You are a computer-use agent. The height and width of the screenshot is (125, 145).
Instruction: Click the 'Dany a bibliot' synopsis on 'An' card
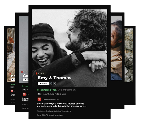pyautogui.click(x=25, y=99)
